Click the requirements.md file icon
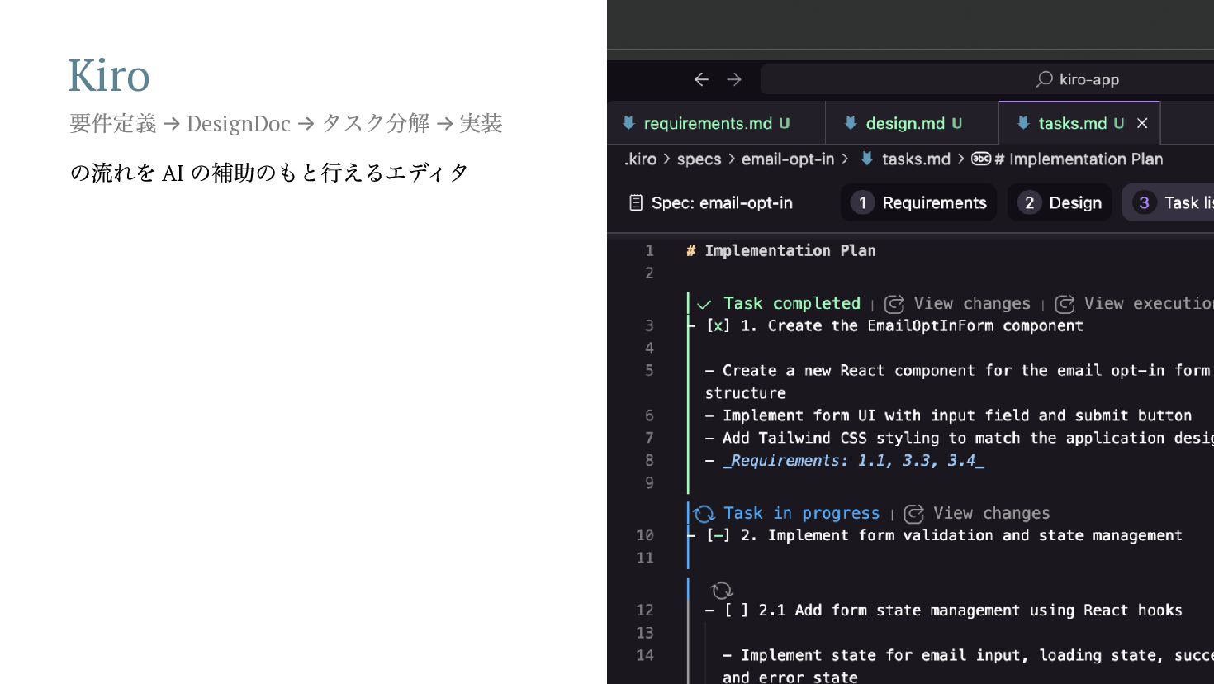Image resolution: width=1214 pixels, height=684 pixels. [628, 123]
